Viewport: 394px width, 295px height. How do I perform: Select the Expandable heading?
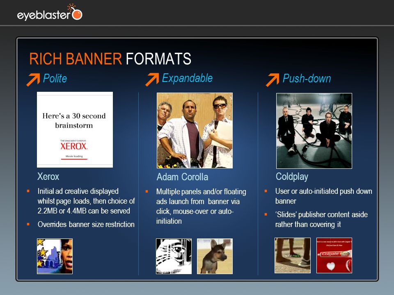pos(187,78)
